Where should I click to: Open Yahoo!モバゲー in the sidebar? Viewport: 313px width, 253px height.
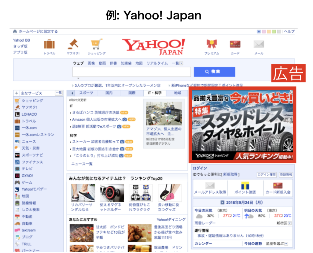[34, 189]
